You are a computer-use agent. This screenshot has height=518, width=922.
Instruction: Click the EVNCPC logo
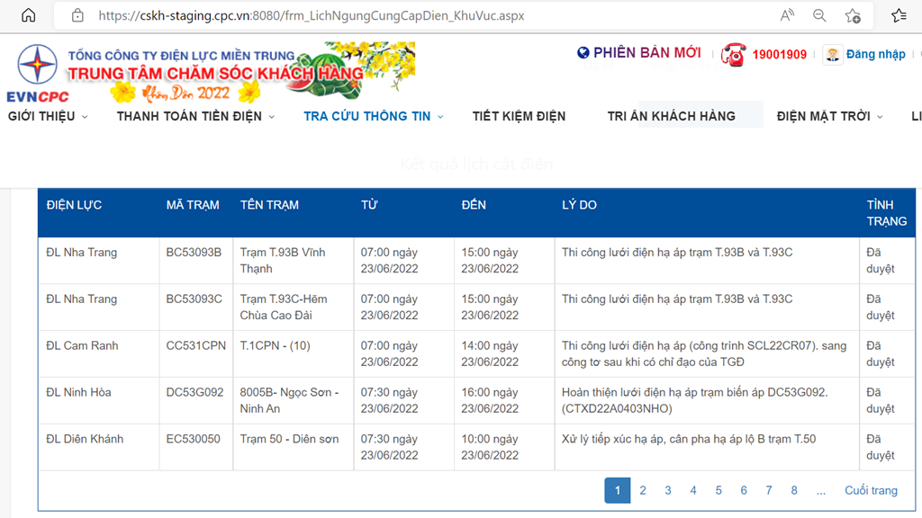pyautogui.click(x=38, y=74)
